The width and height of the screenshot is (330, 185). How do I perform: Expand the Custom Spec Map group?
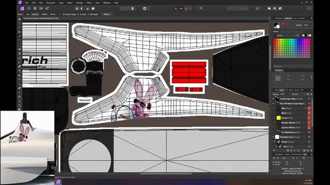[273, 99]
